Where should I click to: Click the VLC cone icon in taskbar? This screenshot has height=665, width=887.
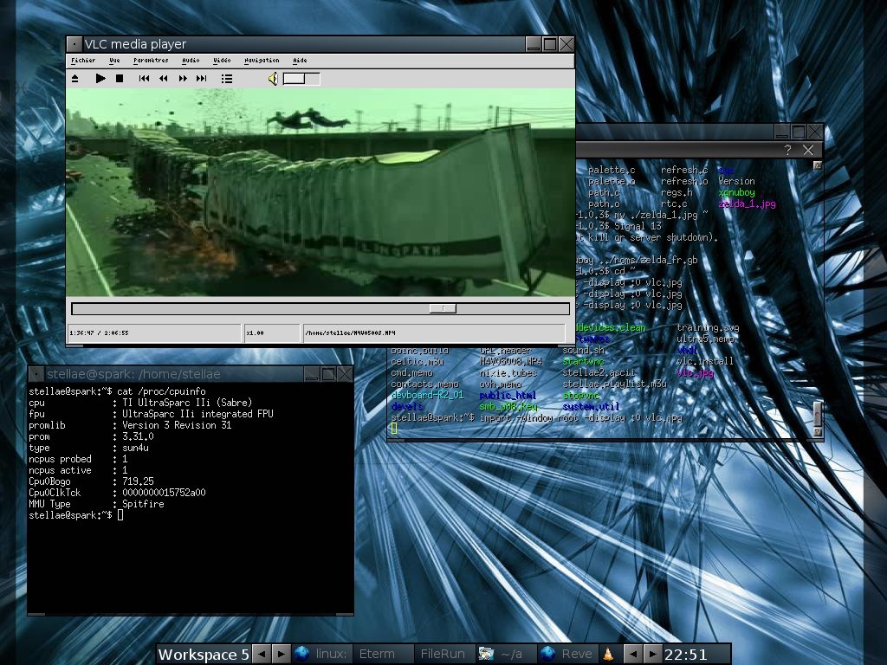pyautogui.click(x=608, y=655)
